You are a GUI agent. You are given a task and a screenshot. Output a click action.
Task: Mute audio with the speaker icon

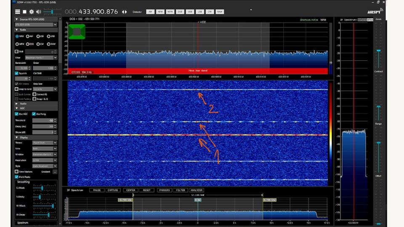pyautogui.click(x=38, y=12)
